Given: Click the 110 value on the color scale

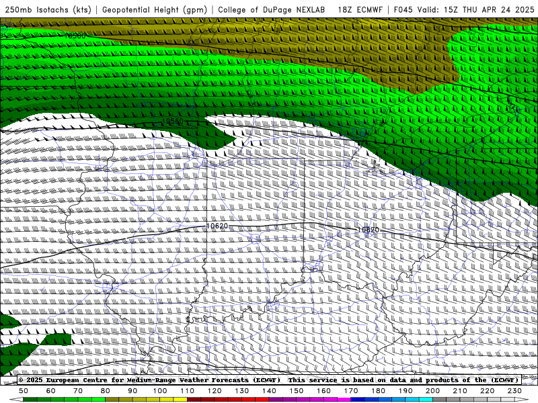Looking at the screenshot, I should tap(187, 391).
